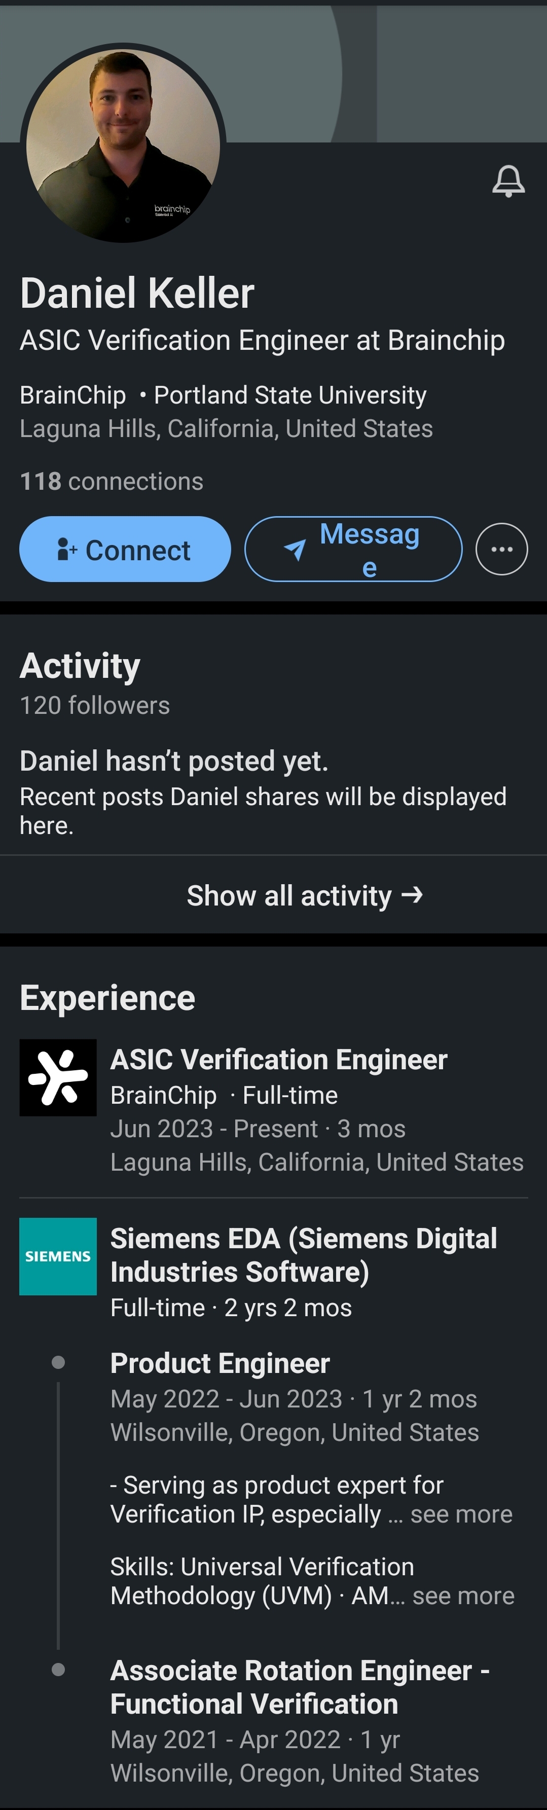
Task: Click the Message button
Action: [x=353, y=550]
